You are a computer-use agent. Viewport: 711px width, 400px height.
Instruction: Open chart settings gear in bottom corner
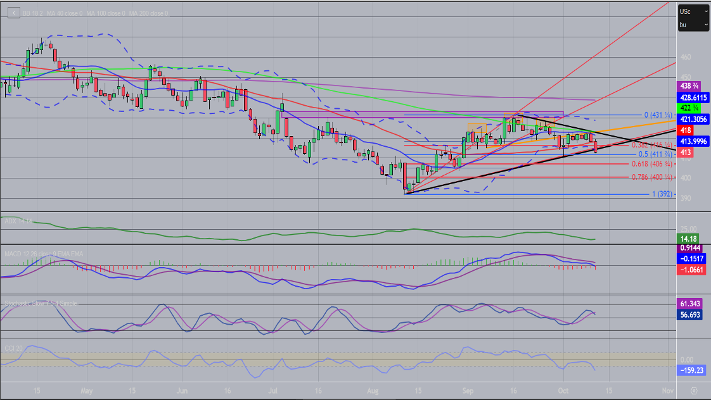coord(695,391)
